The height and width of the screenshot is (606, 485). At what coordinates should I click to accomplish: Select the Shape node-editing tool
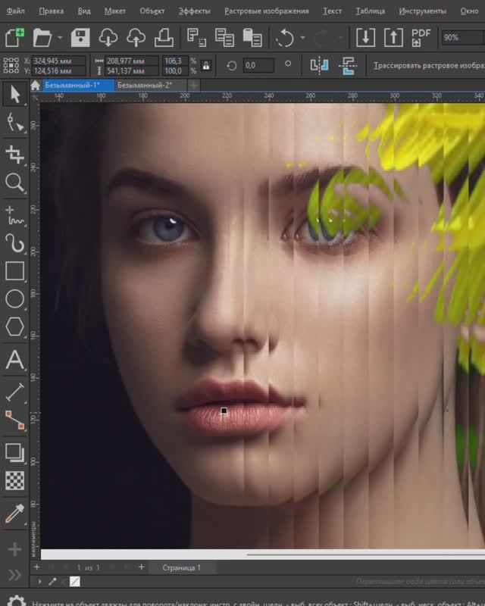point(14,123)
